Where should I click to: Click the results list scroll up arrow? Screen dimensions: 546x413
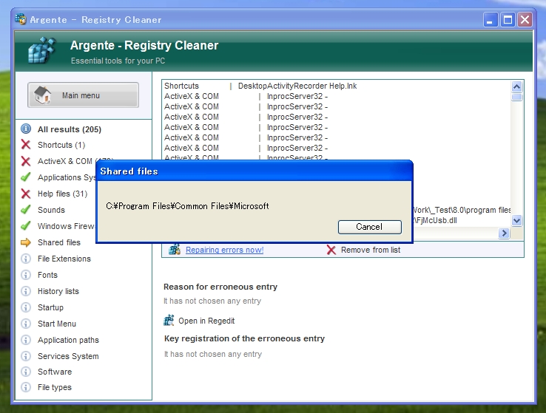516,86
